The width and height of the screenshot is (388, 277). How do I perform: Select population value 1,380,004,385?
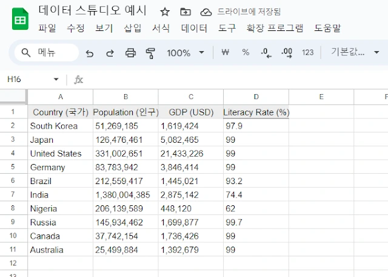click(x=125, y=194)
